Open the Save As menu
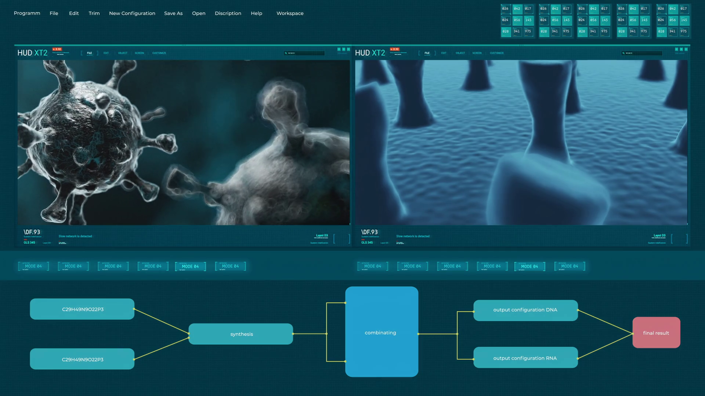This screenshot has width=705, height=396. (173, 14)
